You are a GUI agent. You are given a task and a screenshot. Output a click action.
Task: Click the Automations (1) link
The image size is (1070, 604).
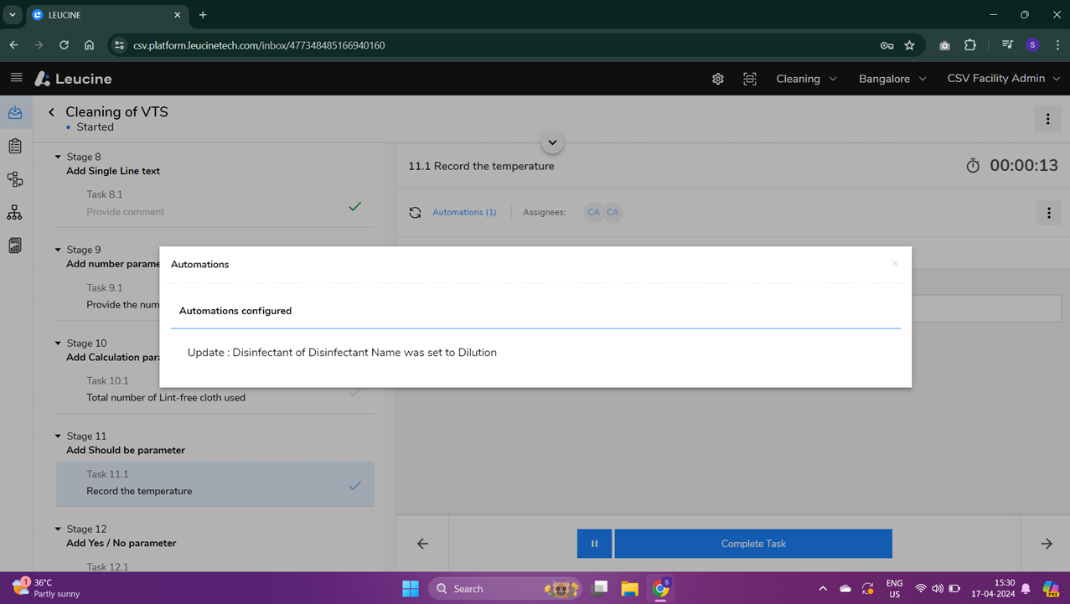464,213
